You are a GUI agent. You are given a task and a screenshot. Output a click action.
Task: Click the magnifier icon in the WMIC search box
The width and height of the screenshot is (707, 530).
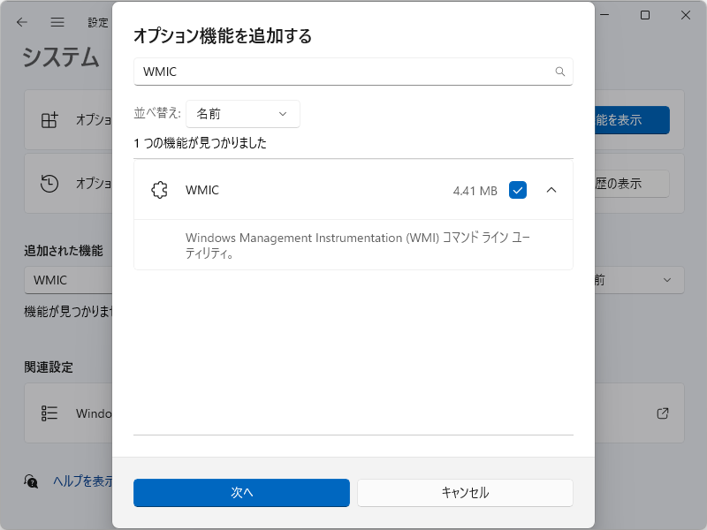[559, 72]
